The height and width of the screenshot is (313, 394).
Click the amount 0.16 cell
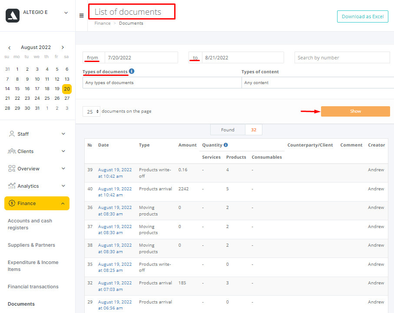(x=183, y=170)
